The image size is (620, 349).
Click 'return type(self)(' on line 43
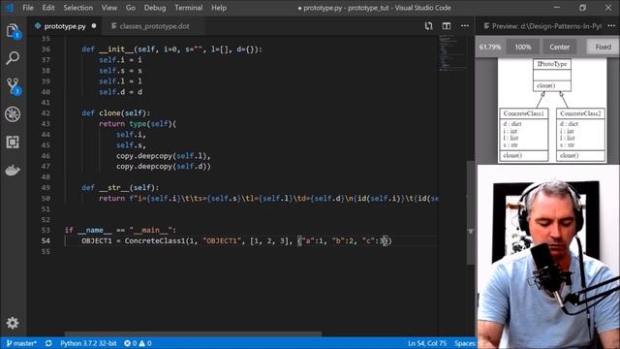(138, 124)
